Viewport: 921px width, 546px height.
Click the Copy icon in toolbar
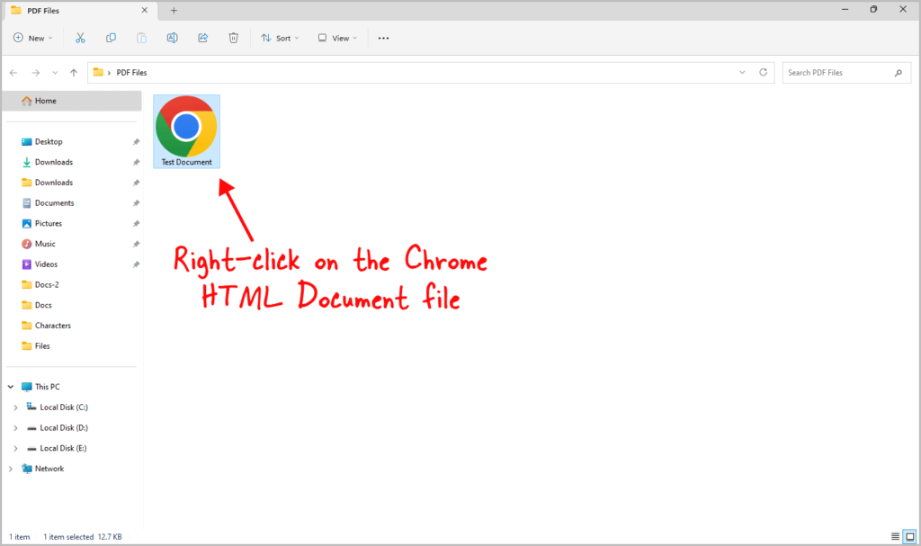[111, 38]
